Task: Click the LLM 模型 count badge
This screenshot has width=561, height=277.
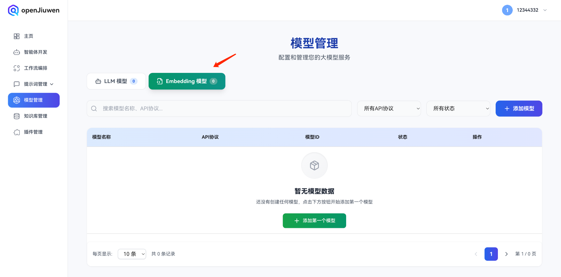Action: (134, 81)
